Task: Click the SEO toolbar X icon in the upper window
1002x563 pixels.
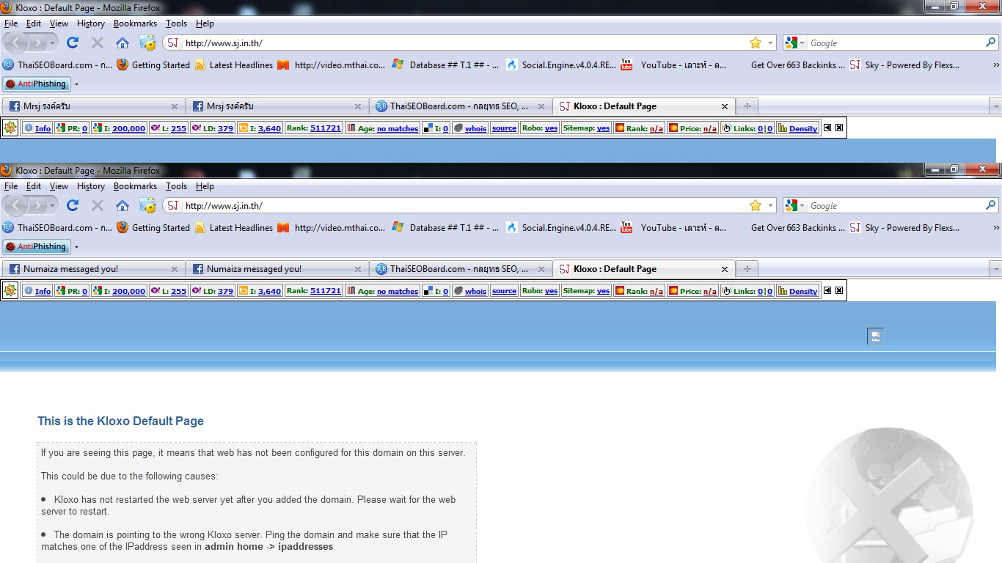Action: pos(839,128)
